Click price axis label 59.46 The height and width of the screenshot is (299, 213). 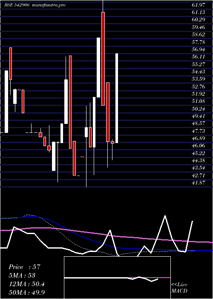[199, 27]
